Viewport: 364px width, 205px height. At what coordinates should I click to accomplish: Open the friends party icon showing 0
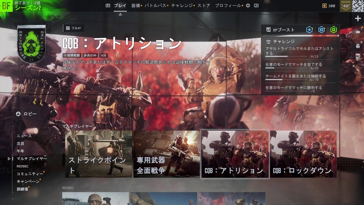point(358,46)
